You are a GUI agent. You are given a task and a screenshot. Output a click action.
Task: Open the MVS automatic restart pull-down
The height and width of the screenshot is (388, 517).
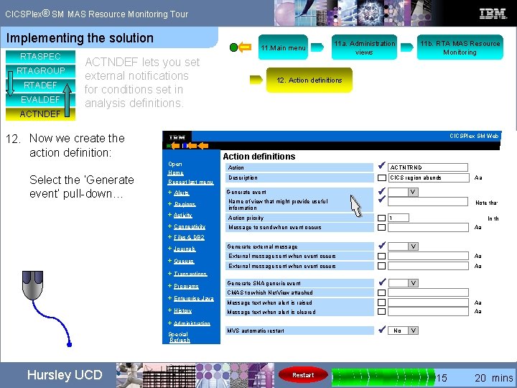[413, 331]
